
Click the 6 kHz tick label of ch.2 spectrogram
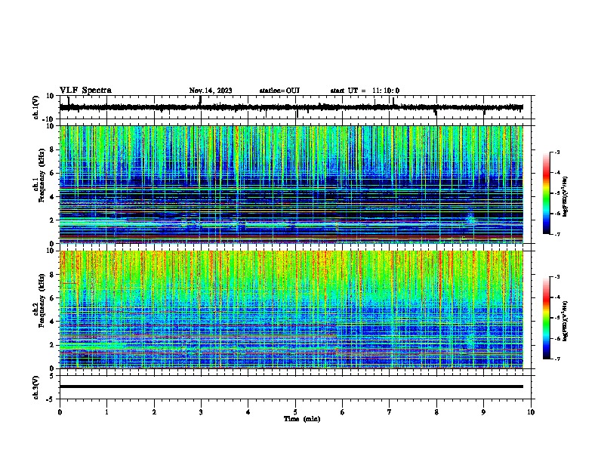[x=52, y=298]
